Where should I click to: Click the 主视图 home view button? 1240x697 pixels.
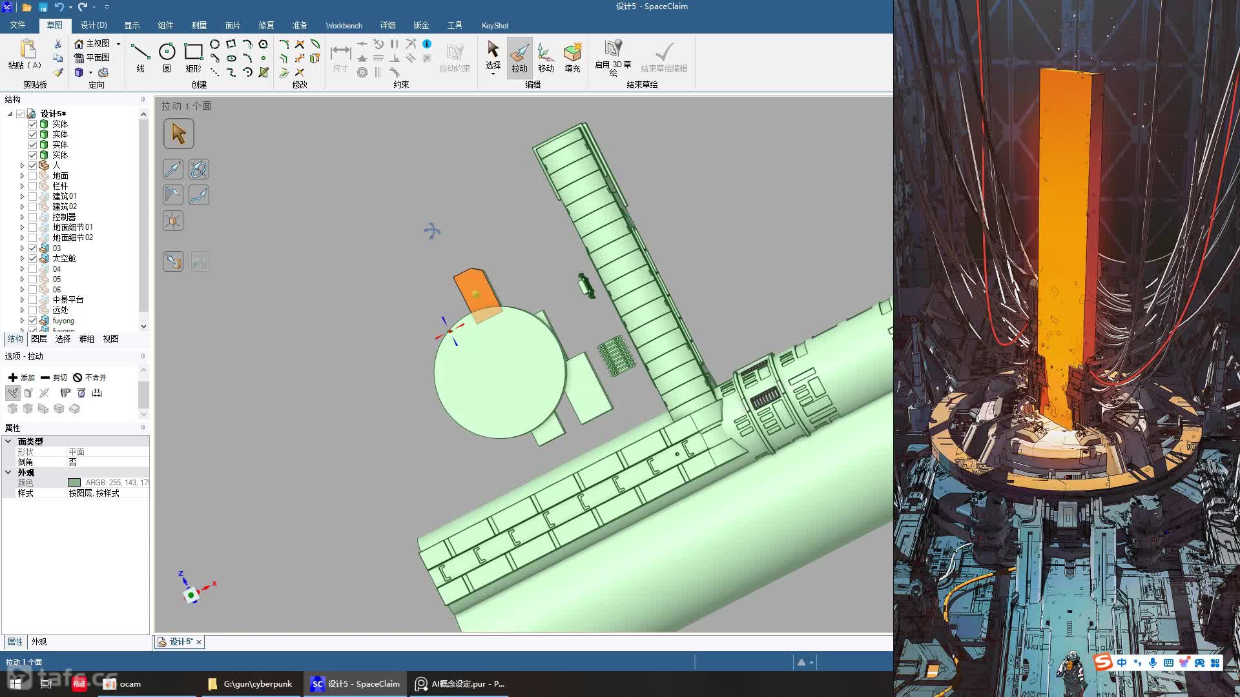(x=92, y=44)
